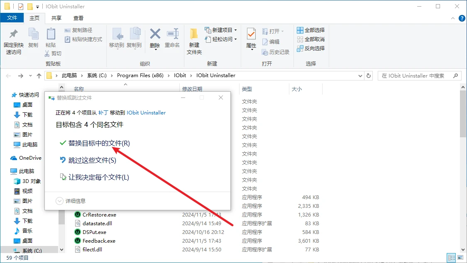This screenshot has height=263, width=467.
Task: Click Edit (编辑) in ribbon
Action: (271, 42)
